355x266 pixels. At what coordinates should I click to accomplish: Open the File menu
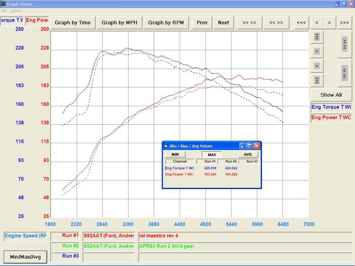[x=4, y=11]
